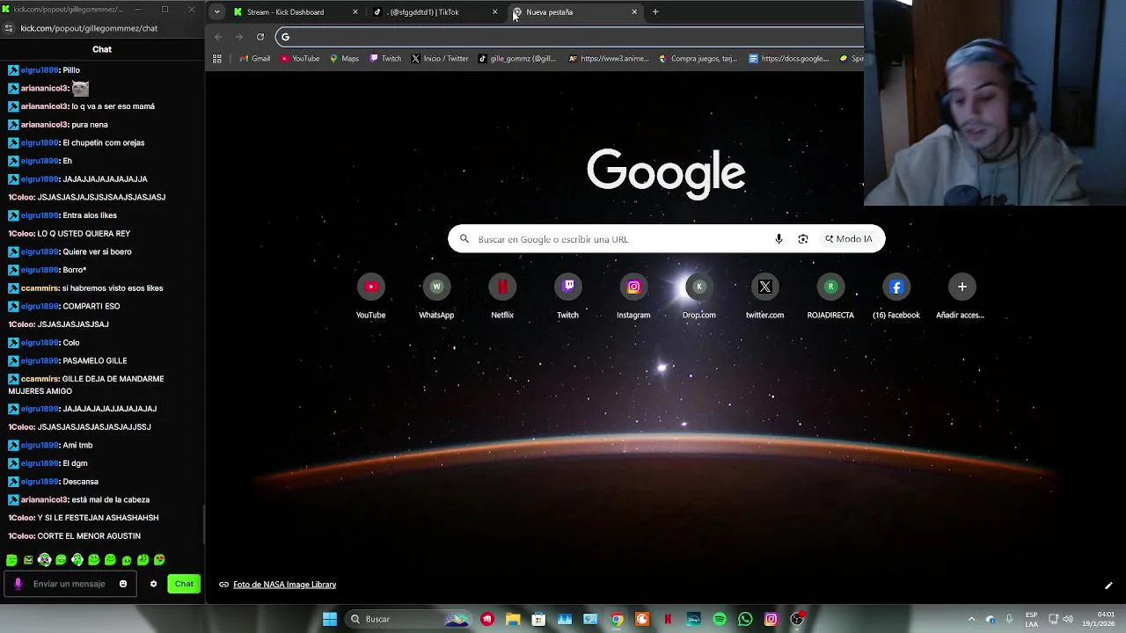Viewport: 1126px width, 633px height.
Task: Switch to the TikTok tab
Action: pos(435,12)
